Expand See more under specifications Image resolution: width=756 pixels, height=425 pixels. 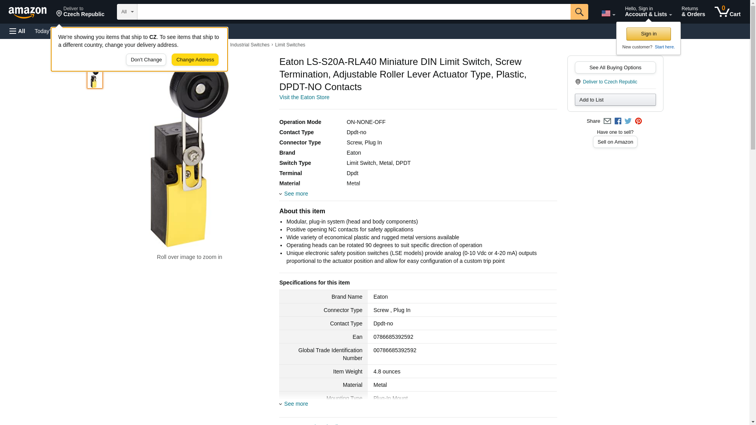coord(296,404)
